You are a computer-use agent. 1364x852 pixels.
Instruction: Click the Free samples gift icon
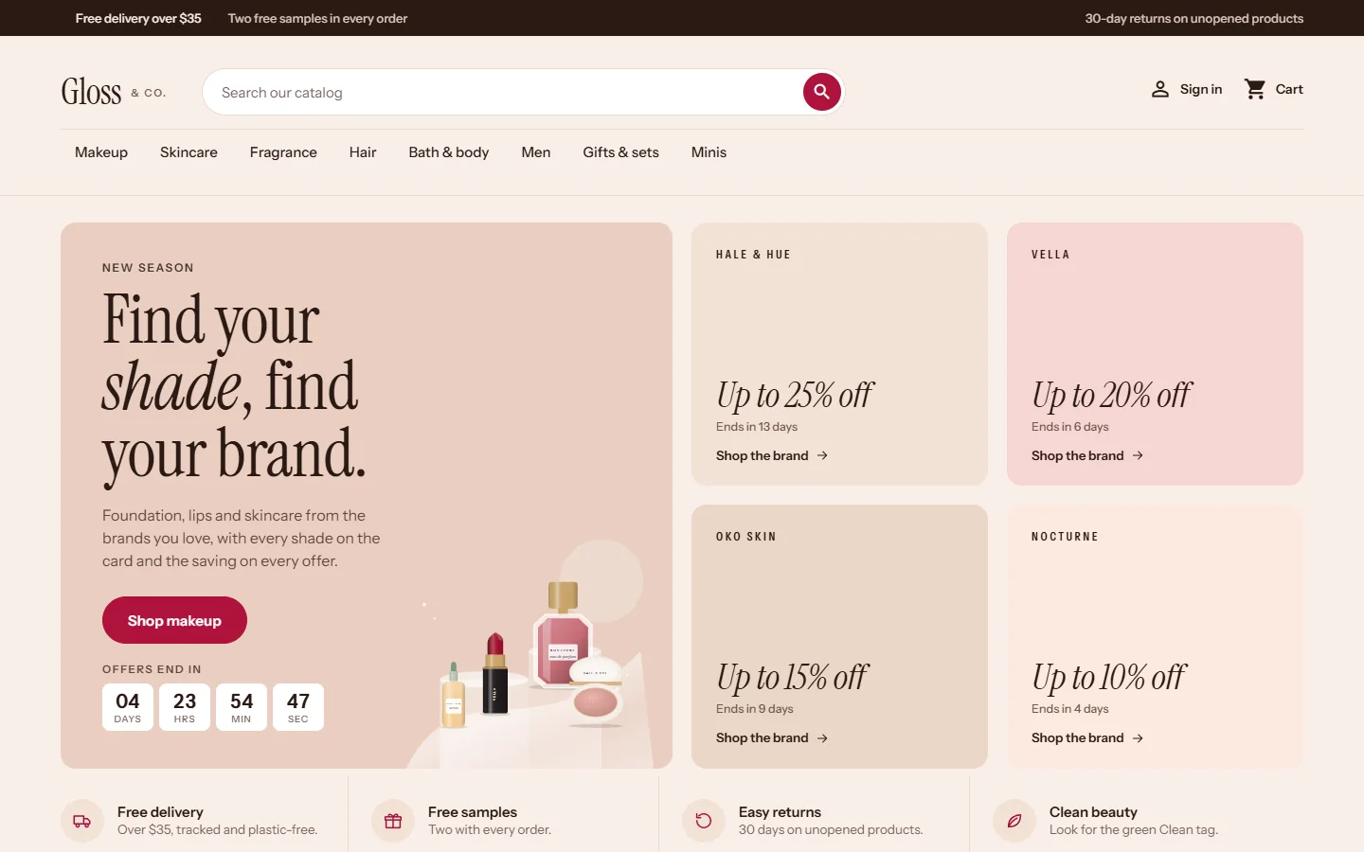[x=393, y=821]
